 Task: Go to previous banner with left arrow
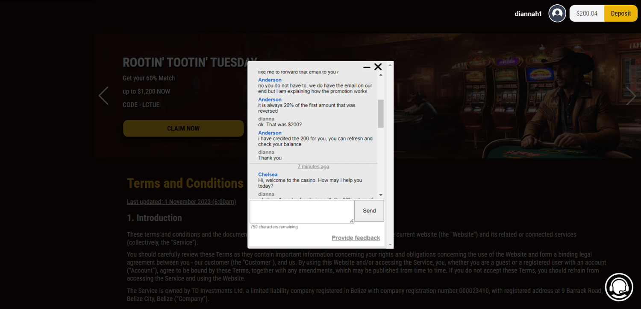click(103, 96)
